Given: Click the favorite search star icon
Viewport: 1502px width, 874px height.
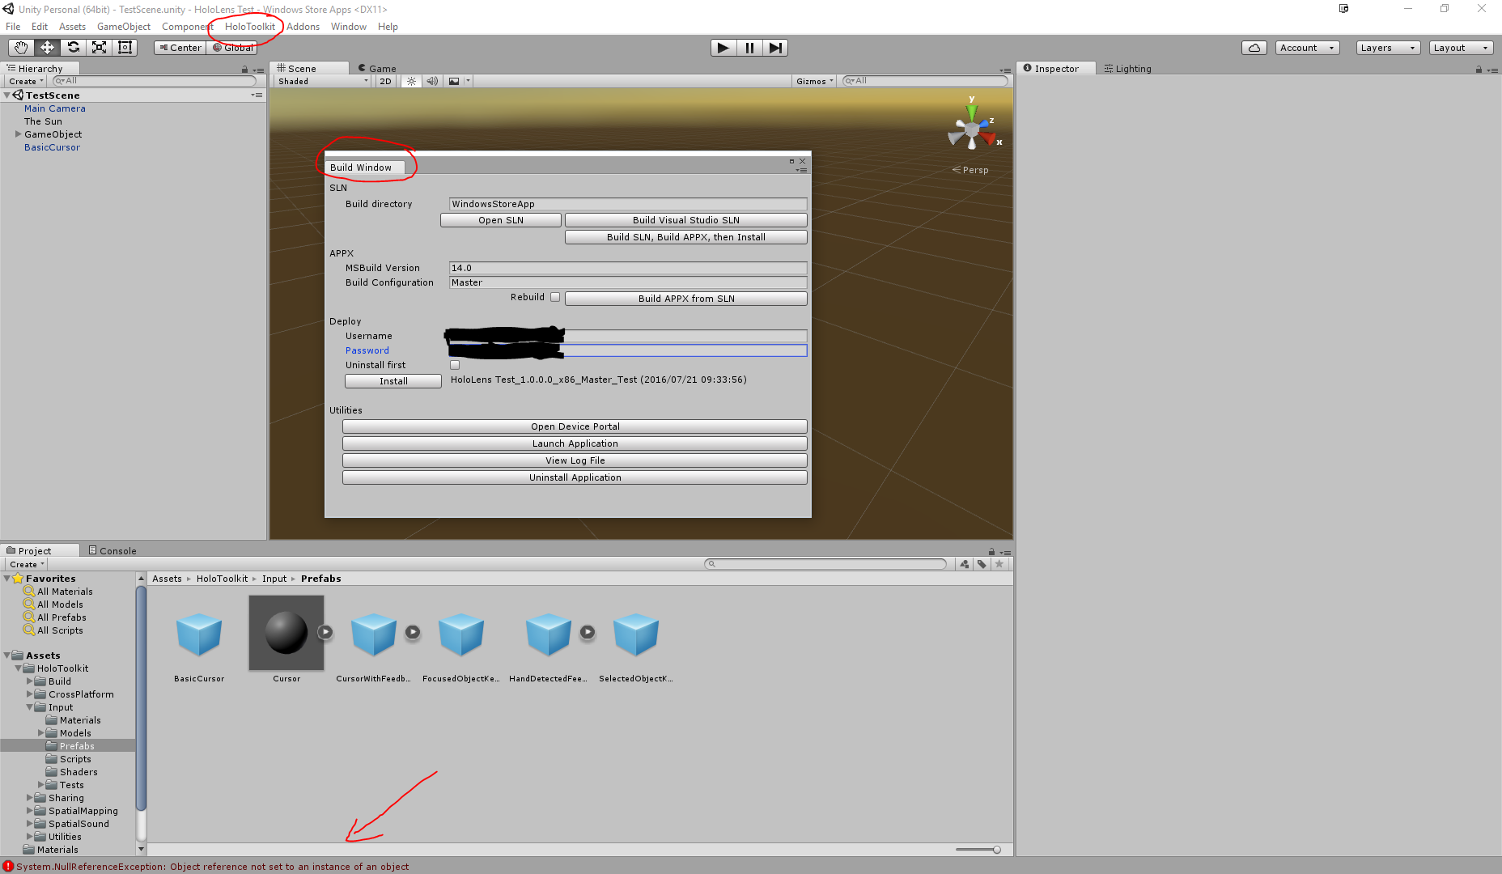Looking at the screenshot, I should (999, 564).
